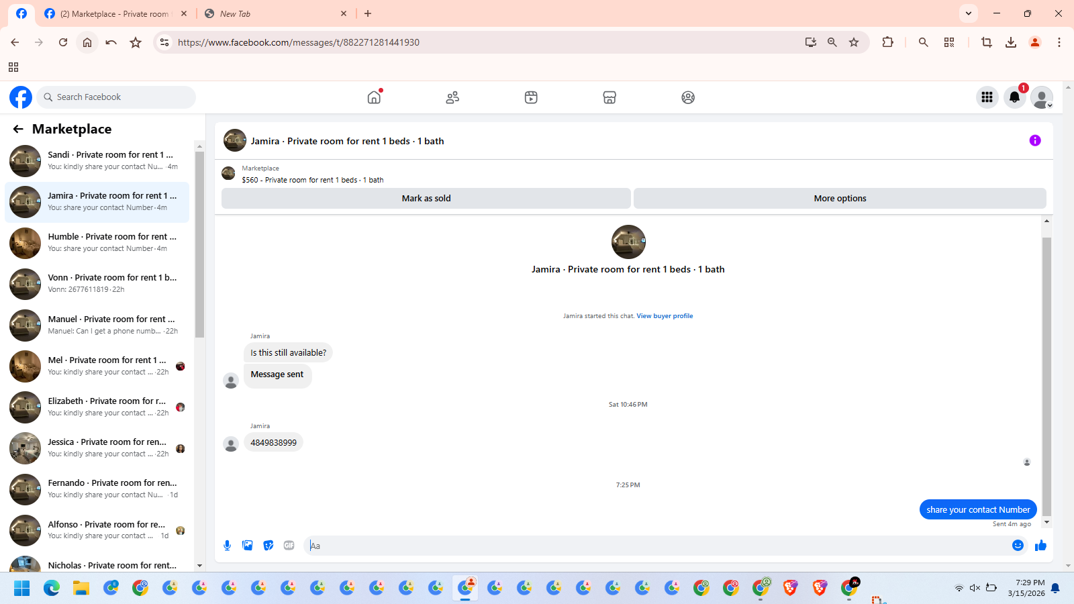
Task: Reload the page
Action: point(63,42)
